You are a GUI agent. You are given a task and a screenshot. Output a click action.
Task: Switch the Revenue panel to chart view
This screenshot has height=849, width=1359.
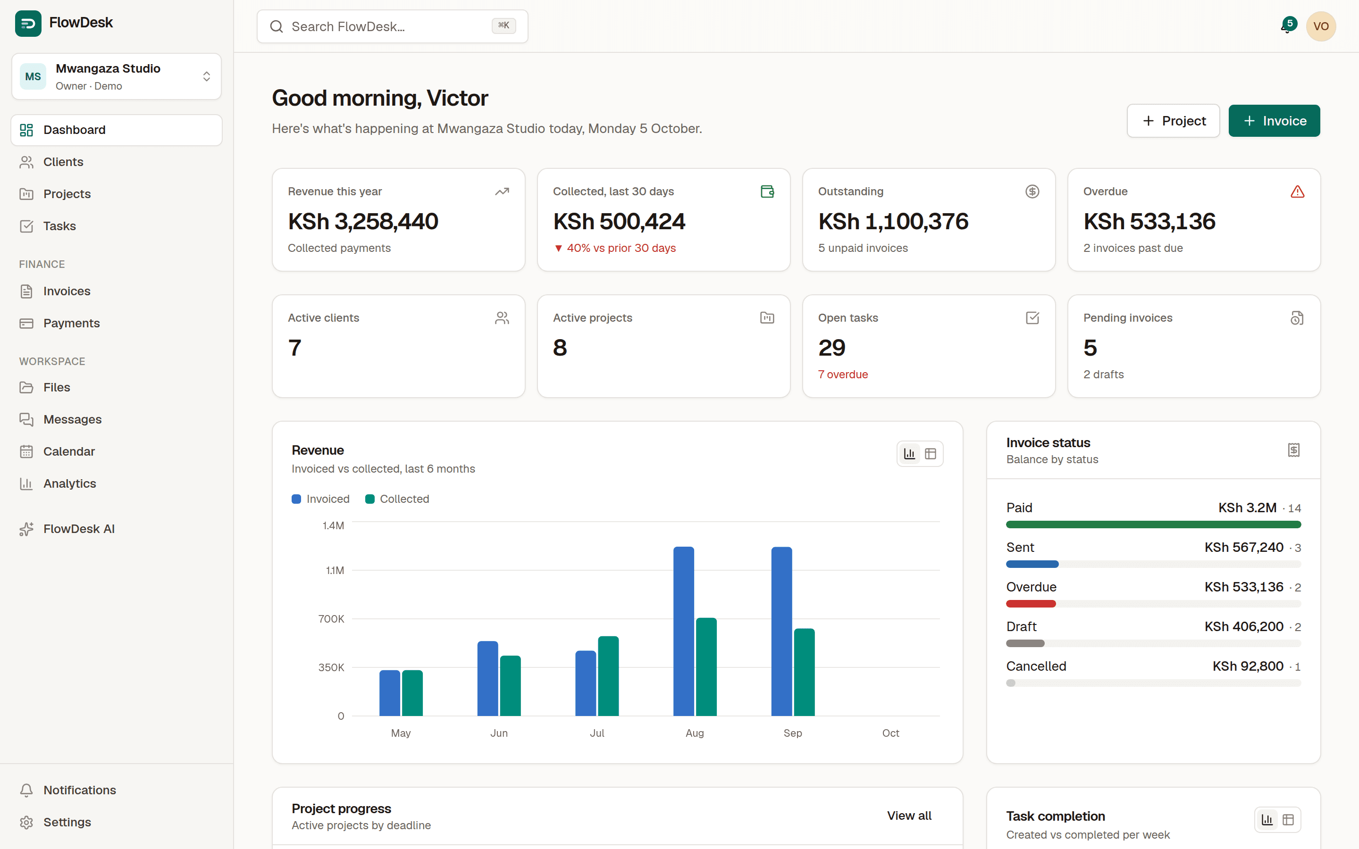909,454
